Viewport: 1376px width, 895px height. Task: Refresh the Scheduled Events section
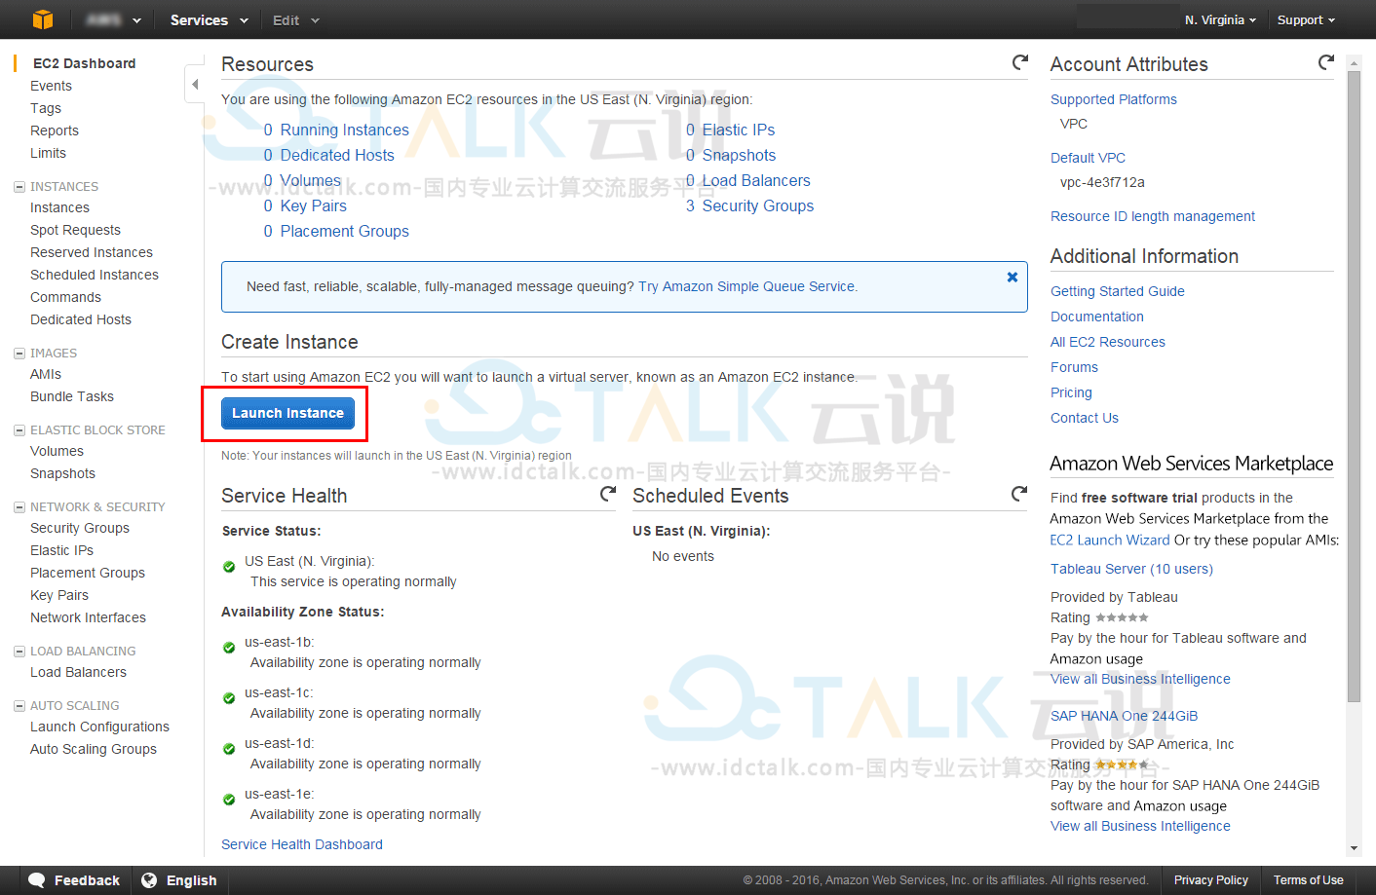point(1019,494)
